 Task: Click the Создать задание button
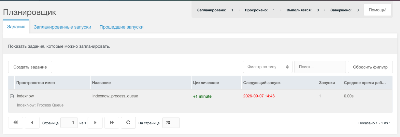30,67
